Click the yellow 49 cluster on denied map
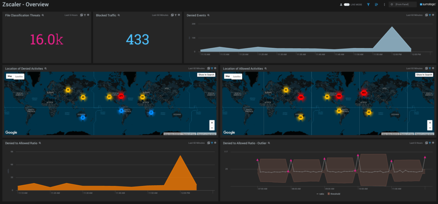Viewport: 438px width, 204px height. click(83, 97)
